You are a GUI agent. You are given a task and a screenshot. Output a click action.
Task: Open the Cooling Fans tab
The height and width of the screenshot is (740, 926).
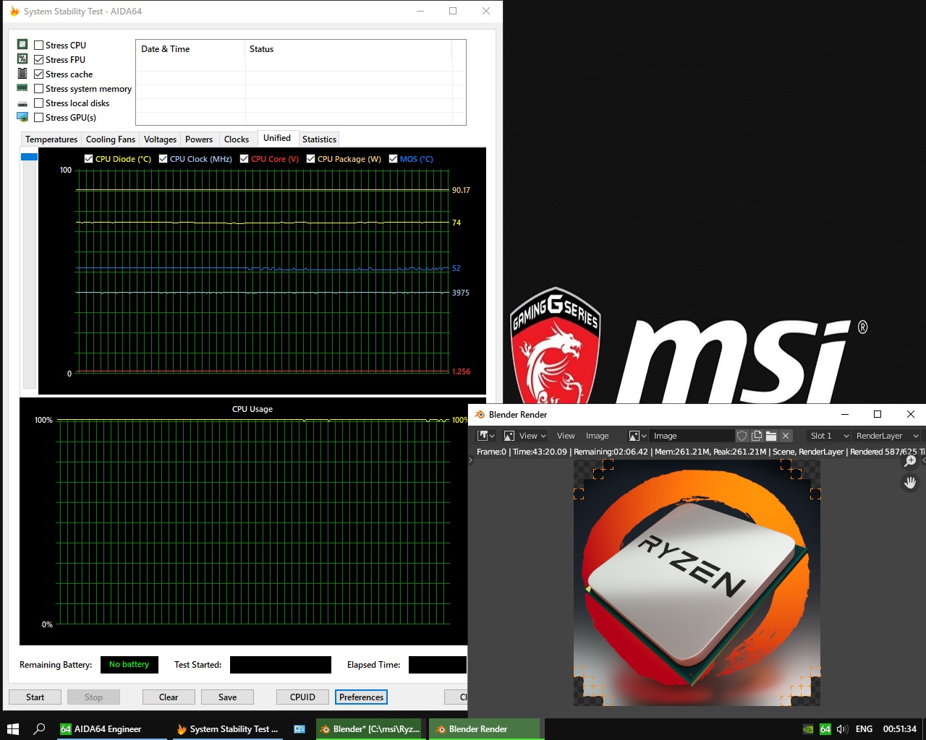(x=111, y=139)
